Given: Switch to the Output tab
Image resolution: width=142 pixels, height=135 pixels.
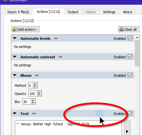Looking at the screenshot, I should click(73, 12).
